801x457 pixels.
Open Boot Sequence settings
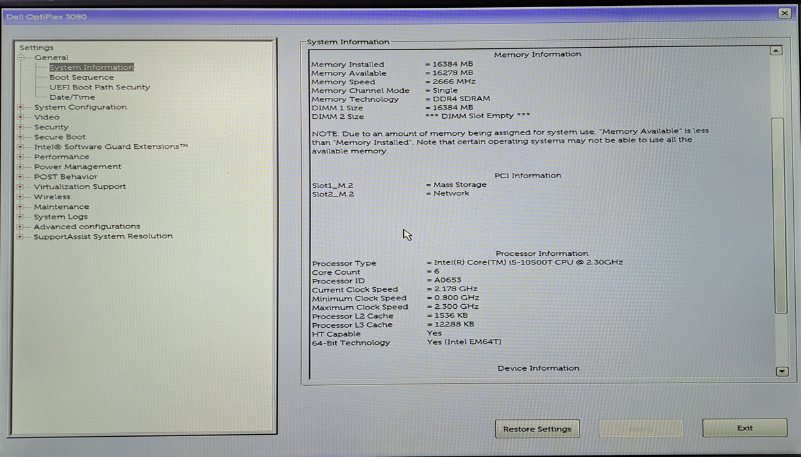pyautogui.click(x=82, y=77)
